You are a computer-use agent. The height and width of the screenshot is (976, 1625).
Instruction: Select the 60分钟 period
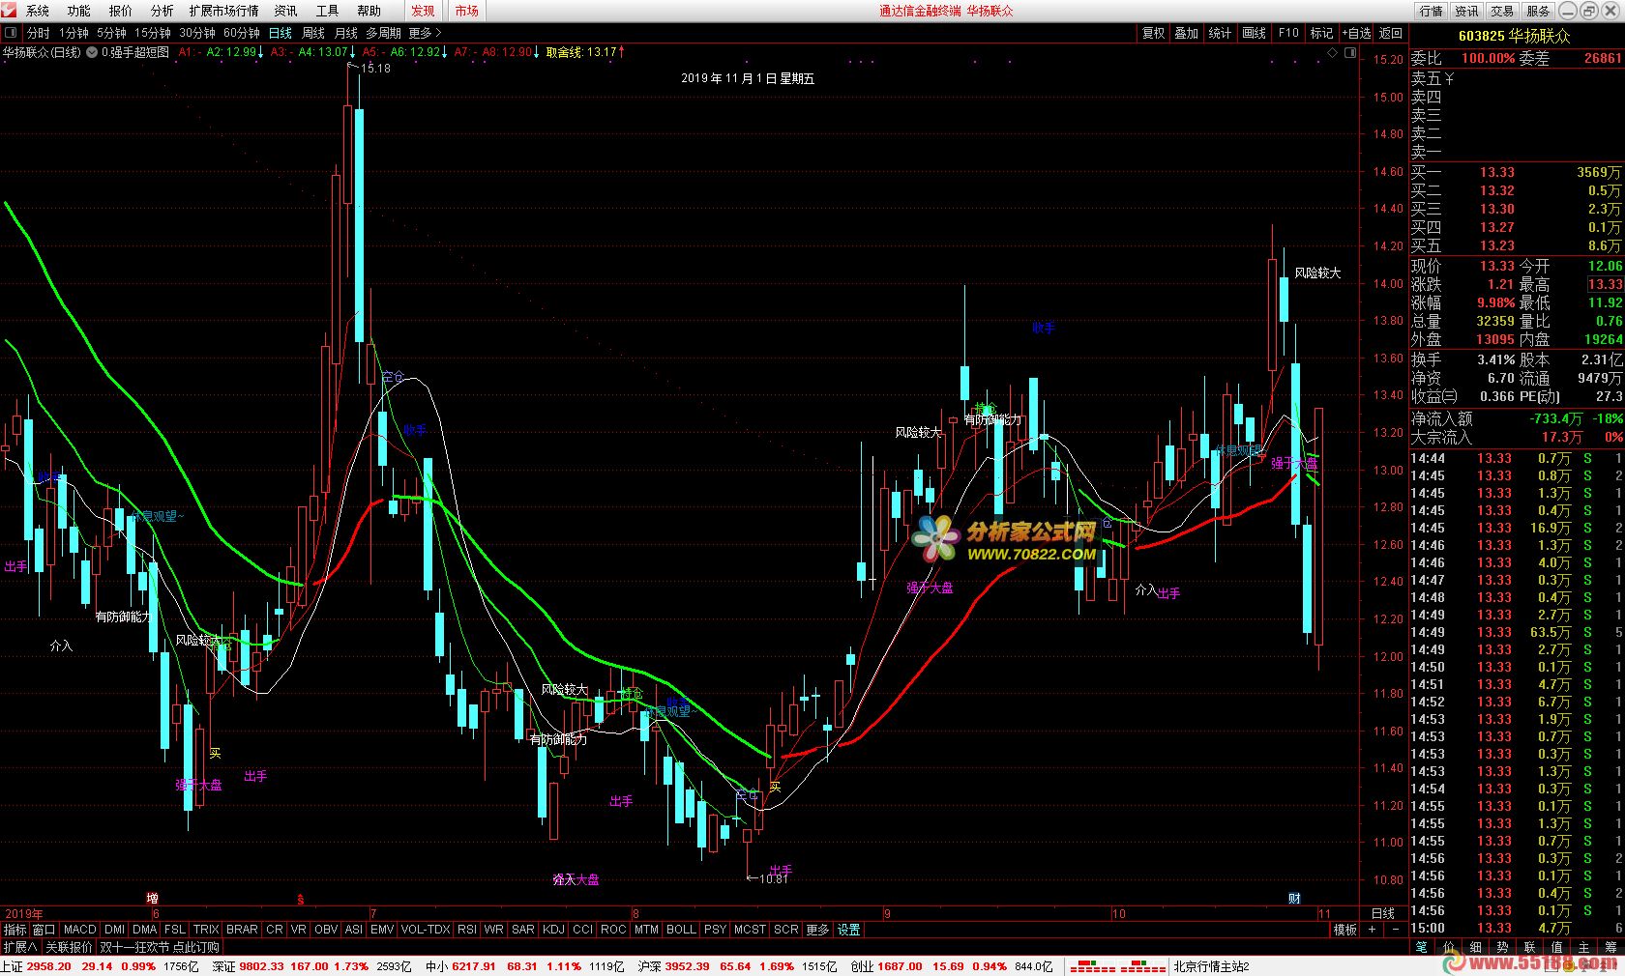242,33
